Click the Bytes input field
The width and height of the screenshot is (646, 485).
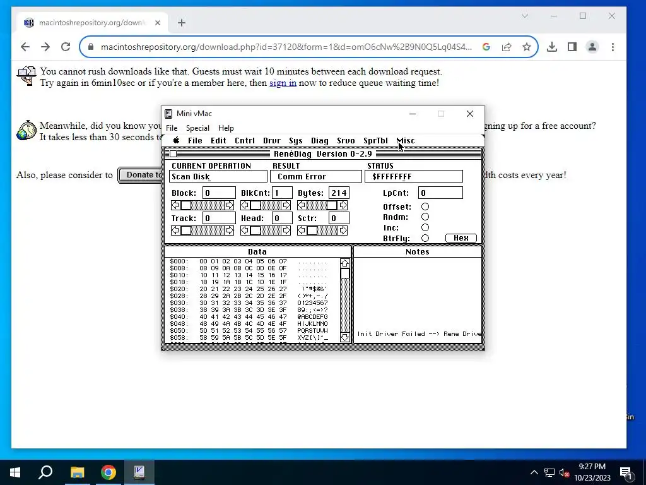pyautogui.click(x=339, y=193)
